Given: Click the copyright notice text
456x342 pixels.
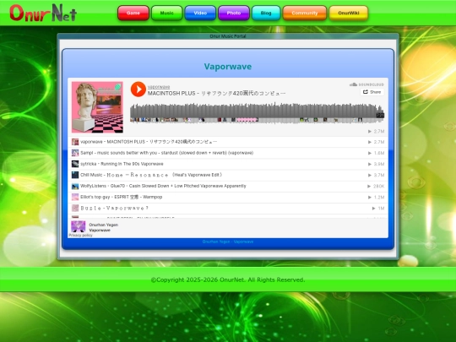Looking at the screenshot, I should [x=228, y=280].
